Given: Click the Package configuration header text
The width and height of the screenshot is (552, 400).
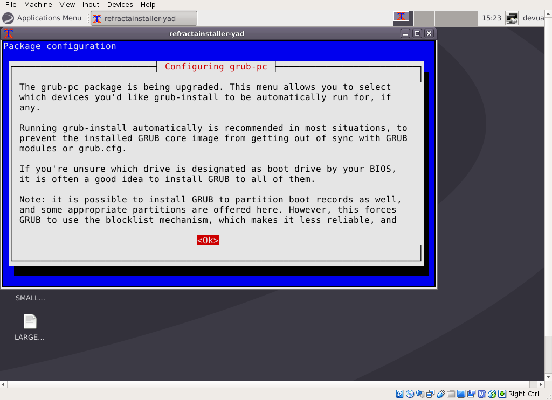Looking at the screenshot, I should (60, 46).
